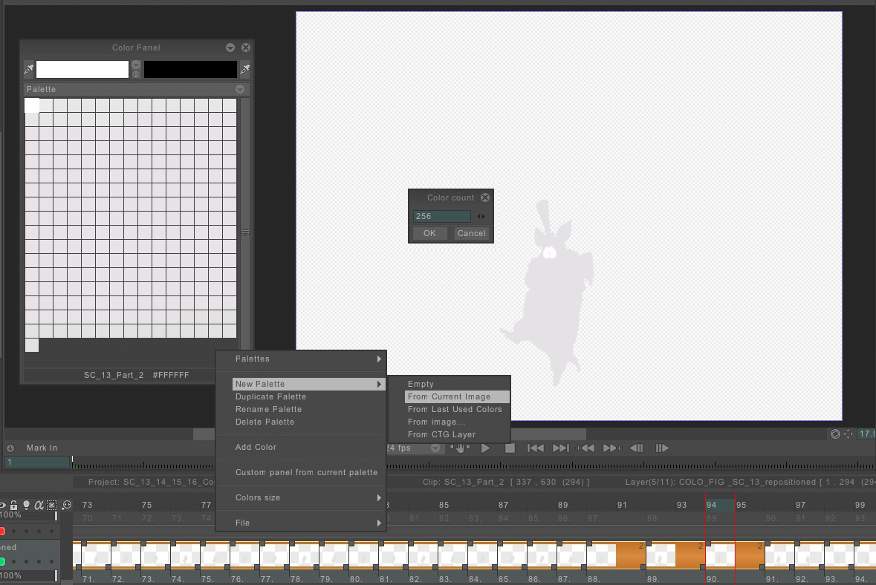Viewport: 876px width, 585px height.
Task: Step forward one frame
Action: [x=662, y=448]
